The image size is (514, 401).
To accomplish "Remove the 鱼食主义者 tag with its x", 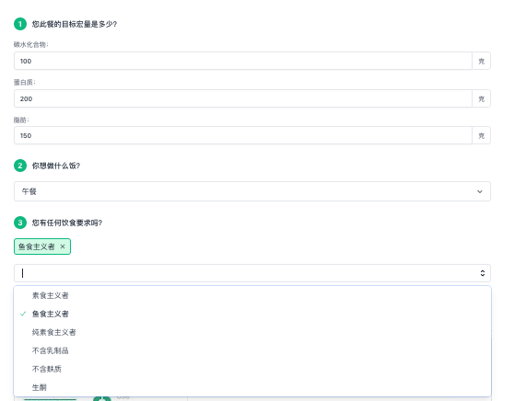I will coord(63,246).
